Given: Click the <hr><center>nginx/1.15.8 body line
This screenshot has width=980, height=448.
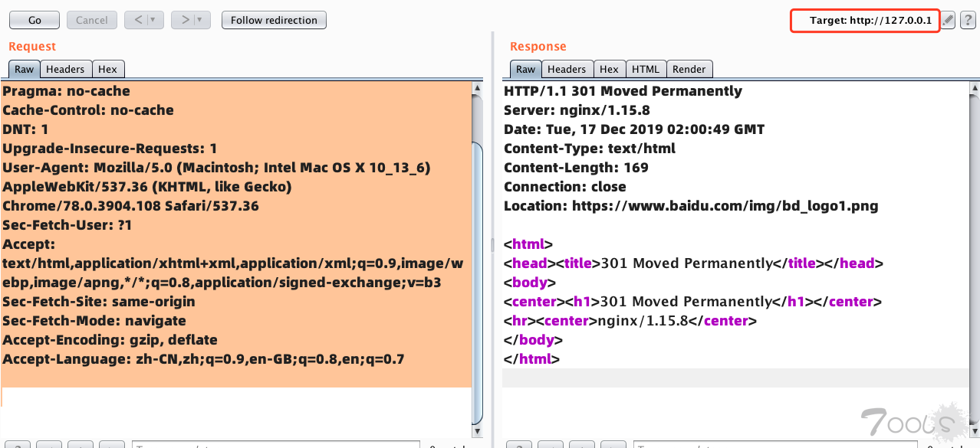Looking at the screenshot, I should click(x=630, y=321).
